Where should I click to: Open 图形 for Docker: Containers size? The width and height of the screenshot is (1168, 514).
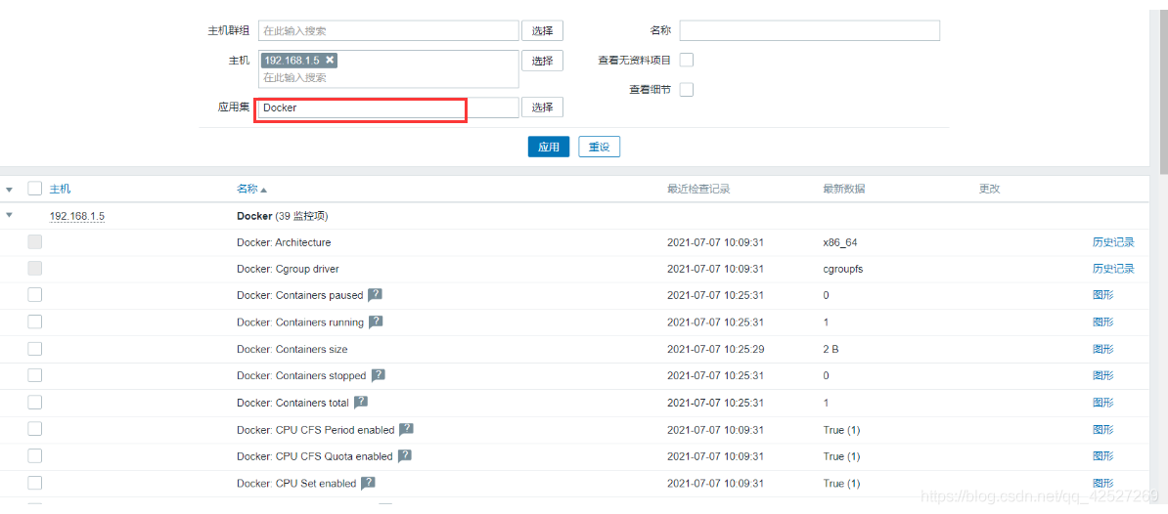pos(1102,349)
